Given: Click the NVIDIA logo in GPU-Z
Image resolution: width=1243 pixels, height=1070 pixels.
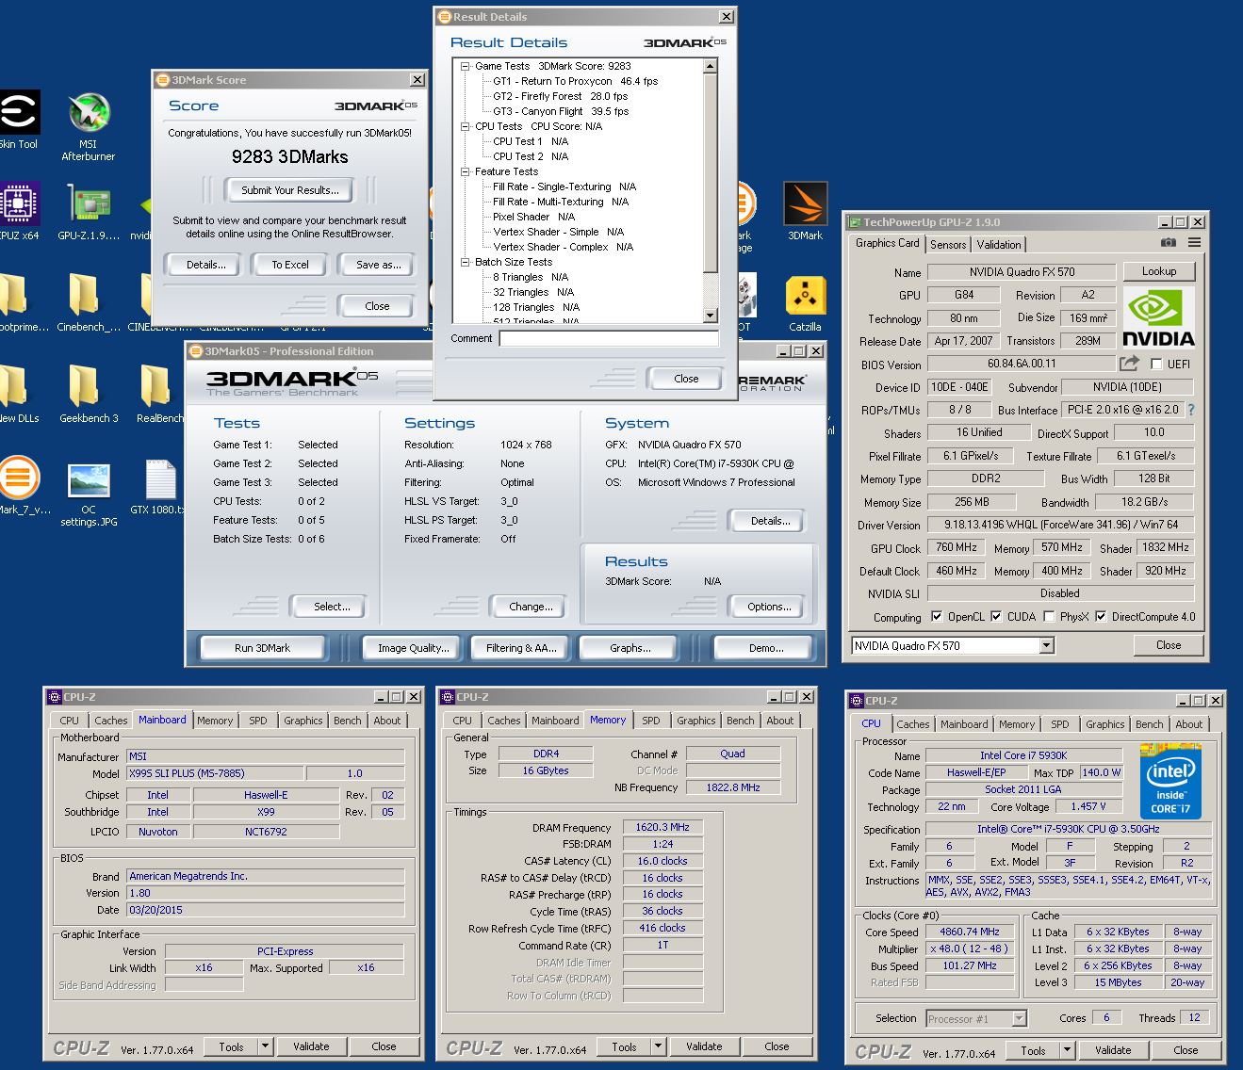Looking at the screenshot, I should (1158, 318).
